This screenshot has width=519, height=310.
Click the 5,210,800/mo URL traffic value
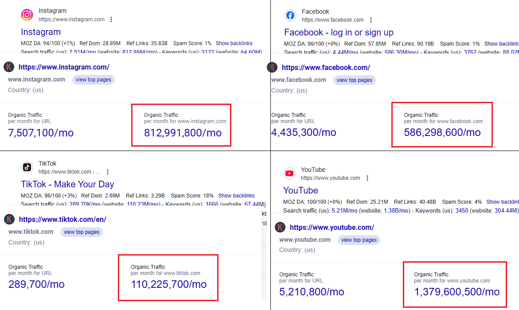click(x=312, y=292)
